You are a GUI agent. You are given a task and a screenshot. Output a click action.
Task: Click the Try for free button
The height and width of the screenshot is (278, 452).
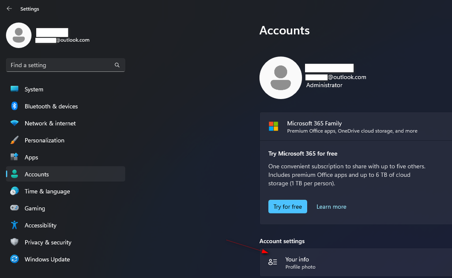point(287,206)
